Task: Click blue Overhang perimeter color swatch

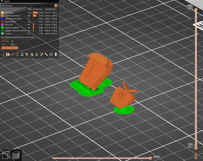Action: 3,19
